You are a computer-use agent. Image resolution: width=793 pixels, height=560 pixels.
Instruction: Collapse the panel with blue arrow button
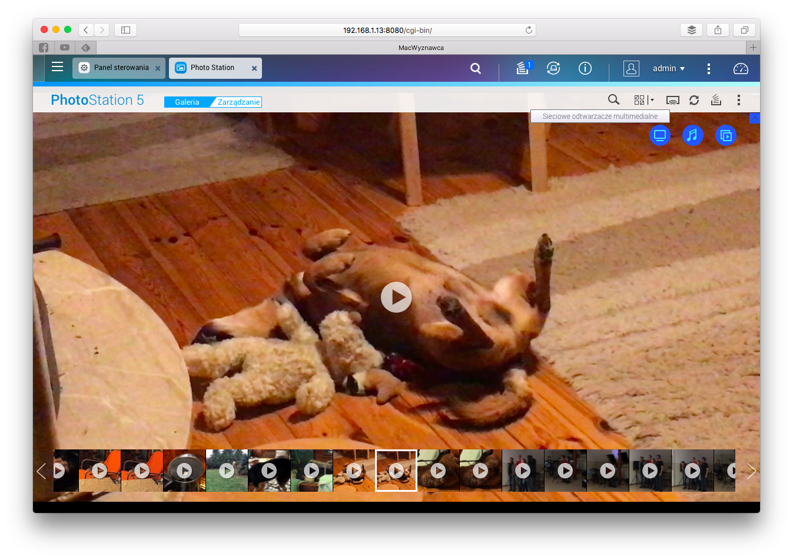pyautogui.click(x=755, y=118)
